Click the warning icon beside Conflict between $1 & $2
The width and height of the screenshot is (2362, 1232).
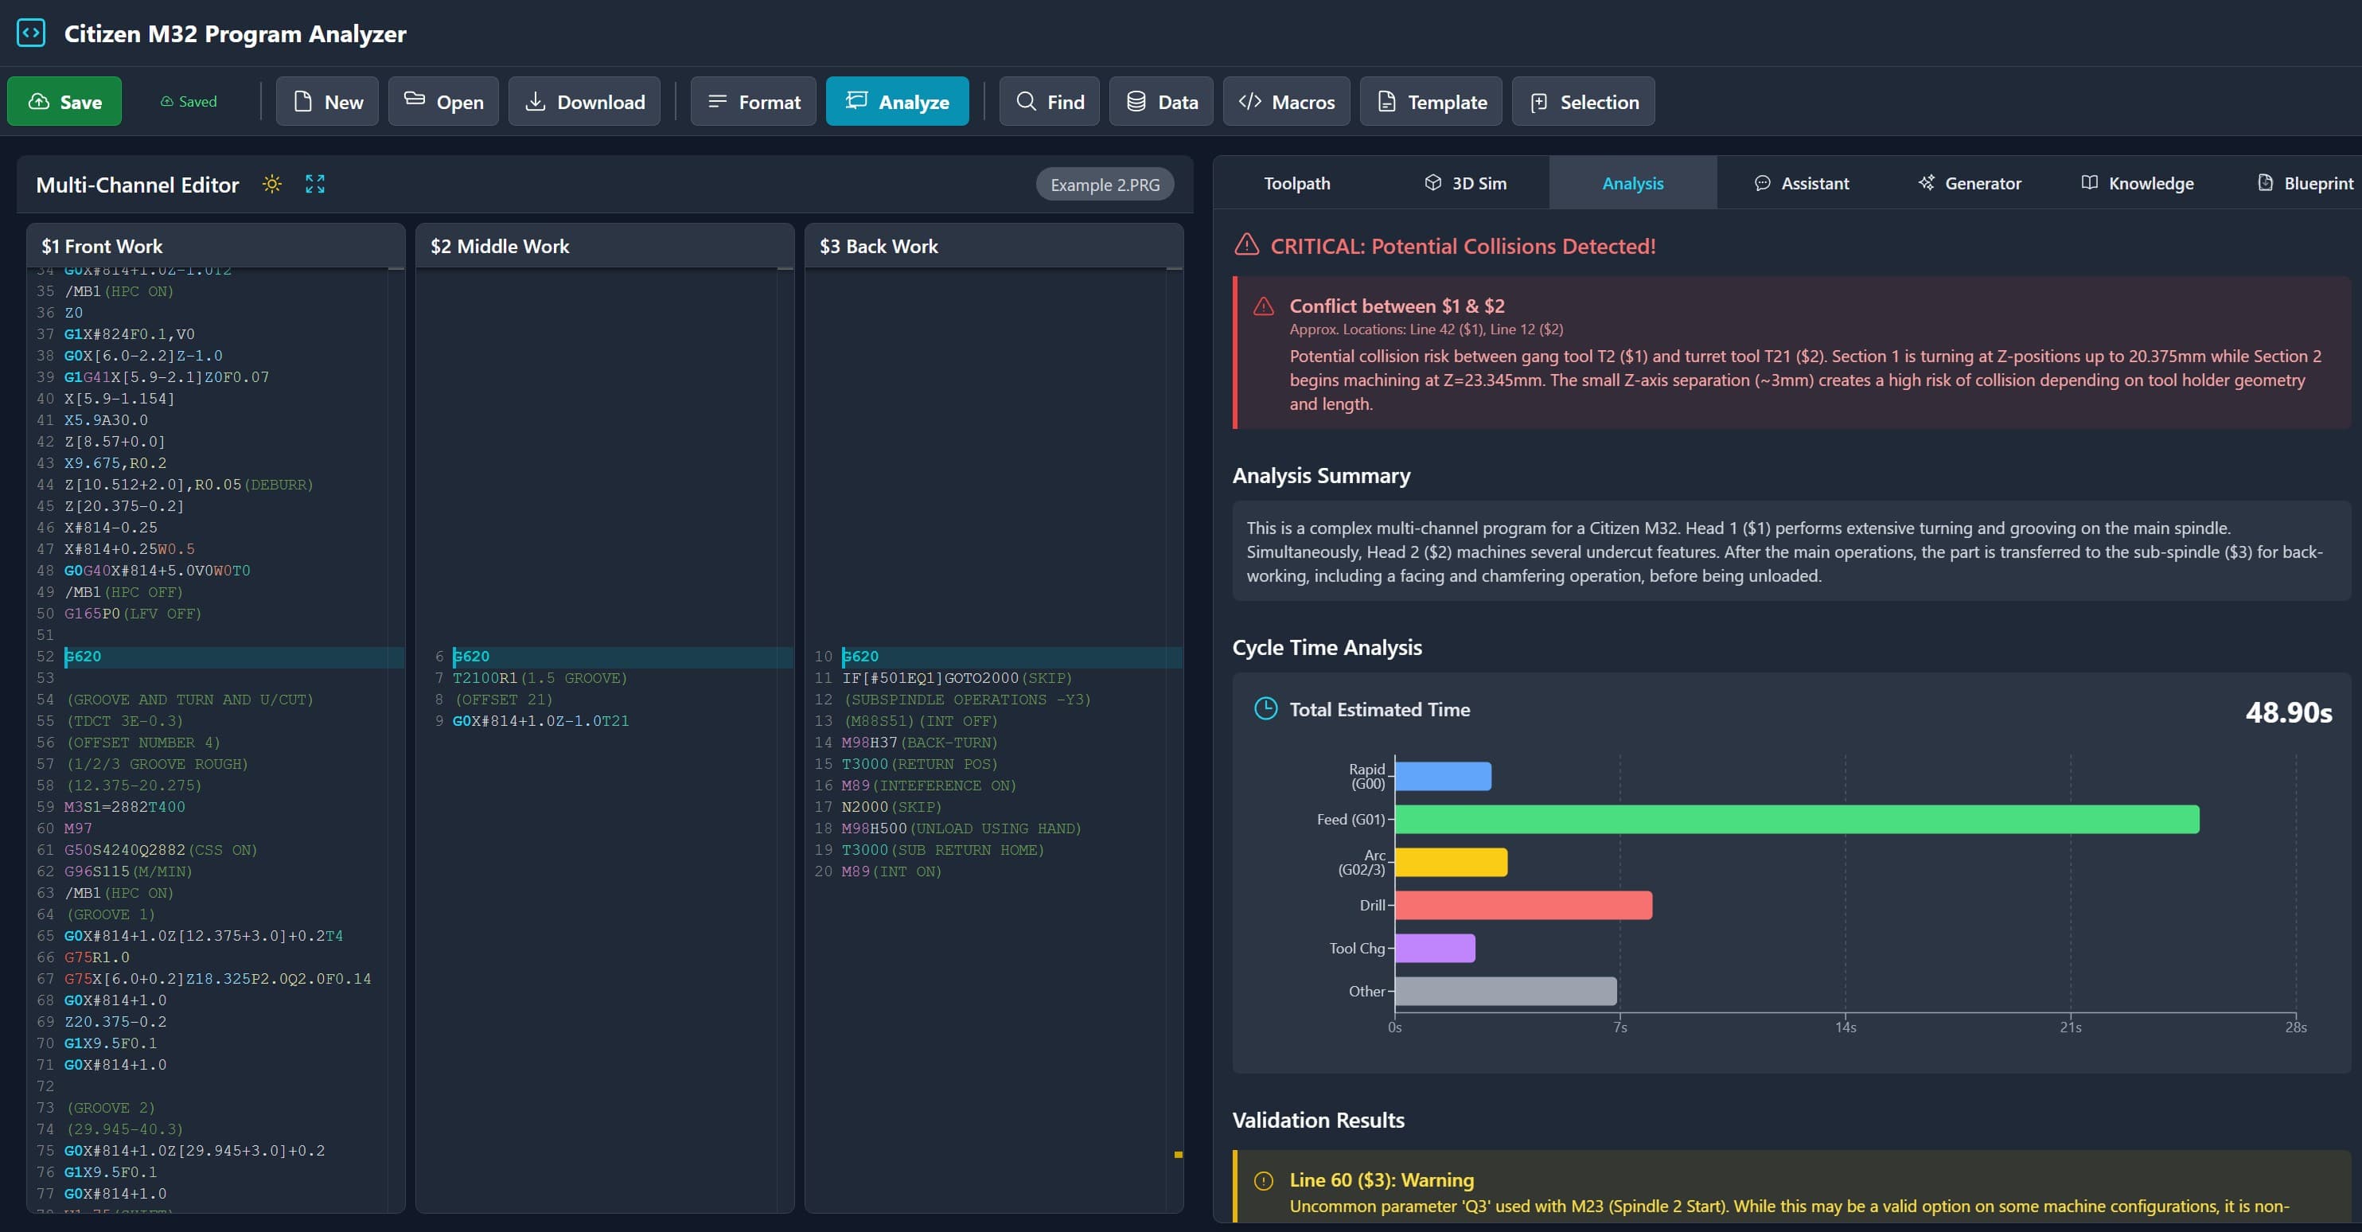click(x=1264, y=306)
